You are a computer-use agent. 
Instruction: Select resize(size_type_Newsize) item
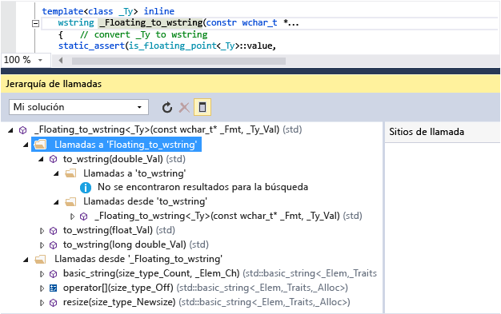206,302
